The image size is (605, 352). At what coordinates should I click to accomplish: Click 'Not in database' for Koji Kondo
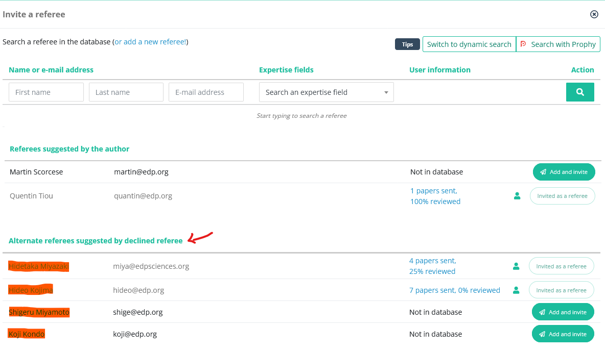tap(436, 334)
